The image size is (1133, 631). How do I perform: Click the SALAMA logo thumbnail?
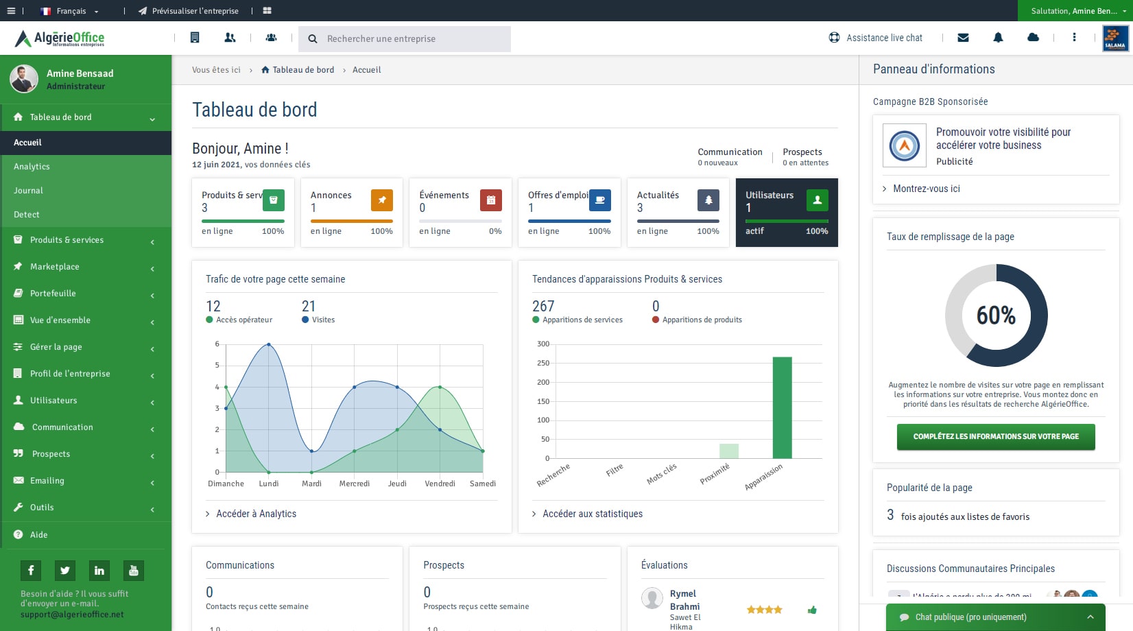[1115, 38]
